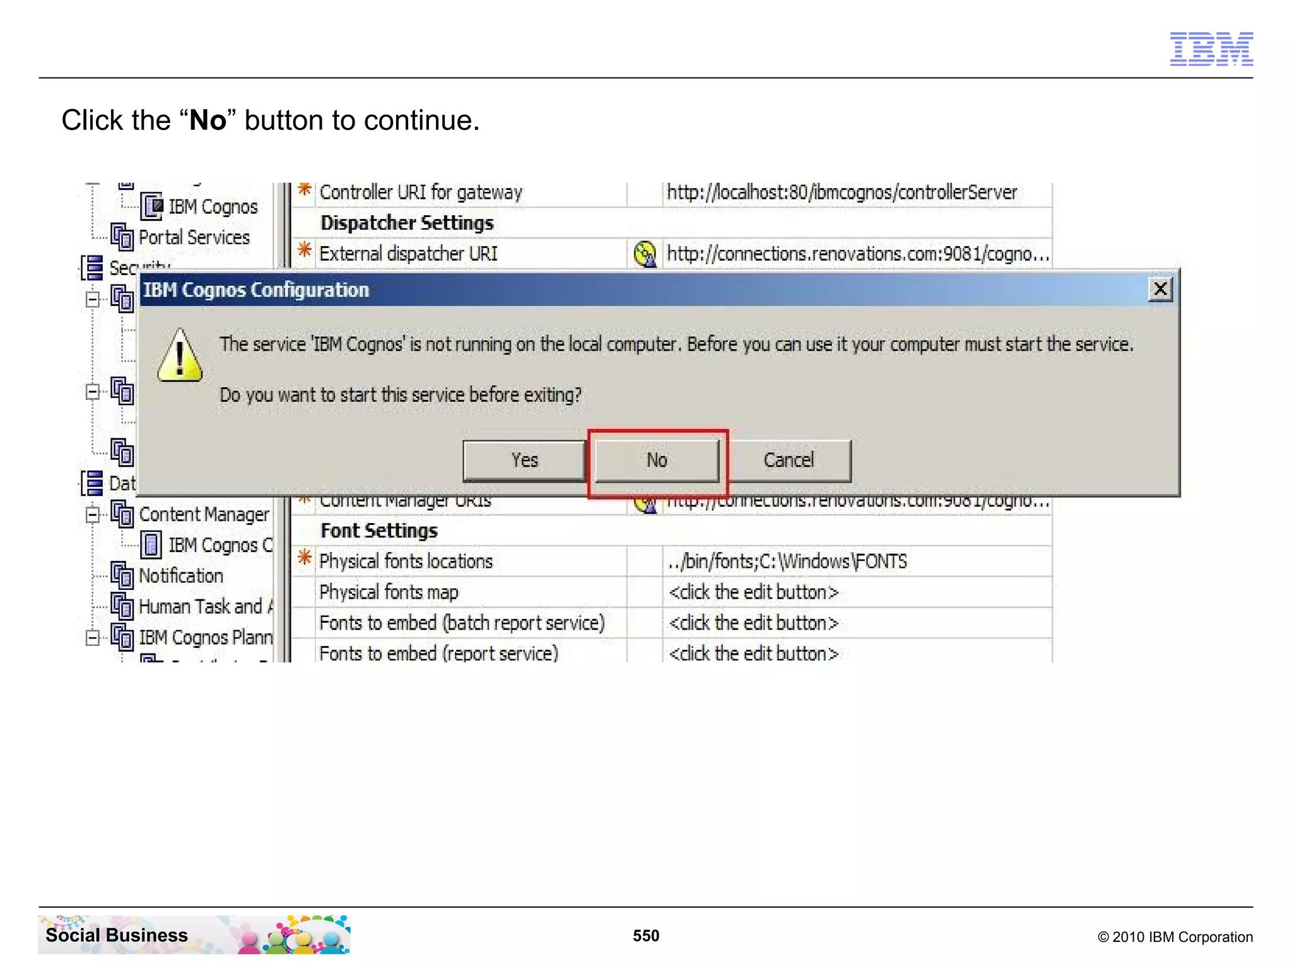Screen dimensions: 1292x969
Task: Select Notification in the tree
Action: point(181,576)
